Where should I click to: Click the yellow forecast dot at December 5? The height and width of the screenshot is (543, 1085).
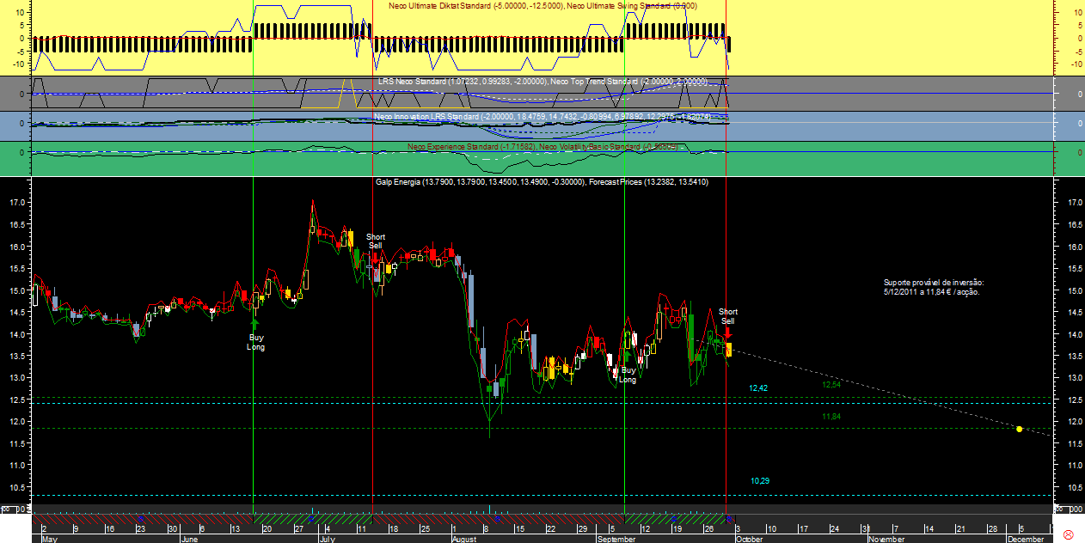pos(1019,429)
